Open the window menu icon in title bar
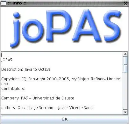The height and width of the screenshot is (124, 129). (x=4, y=3)
